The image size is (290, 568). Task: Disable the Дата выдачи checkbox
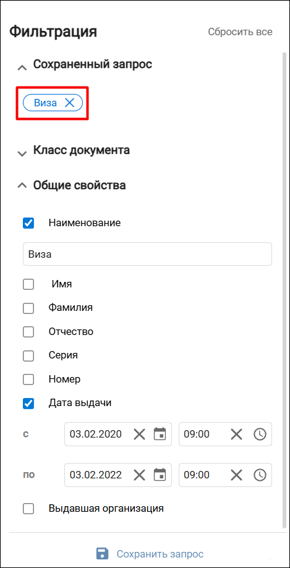(28, 404)
